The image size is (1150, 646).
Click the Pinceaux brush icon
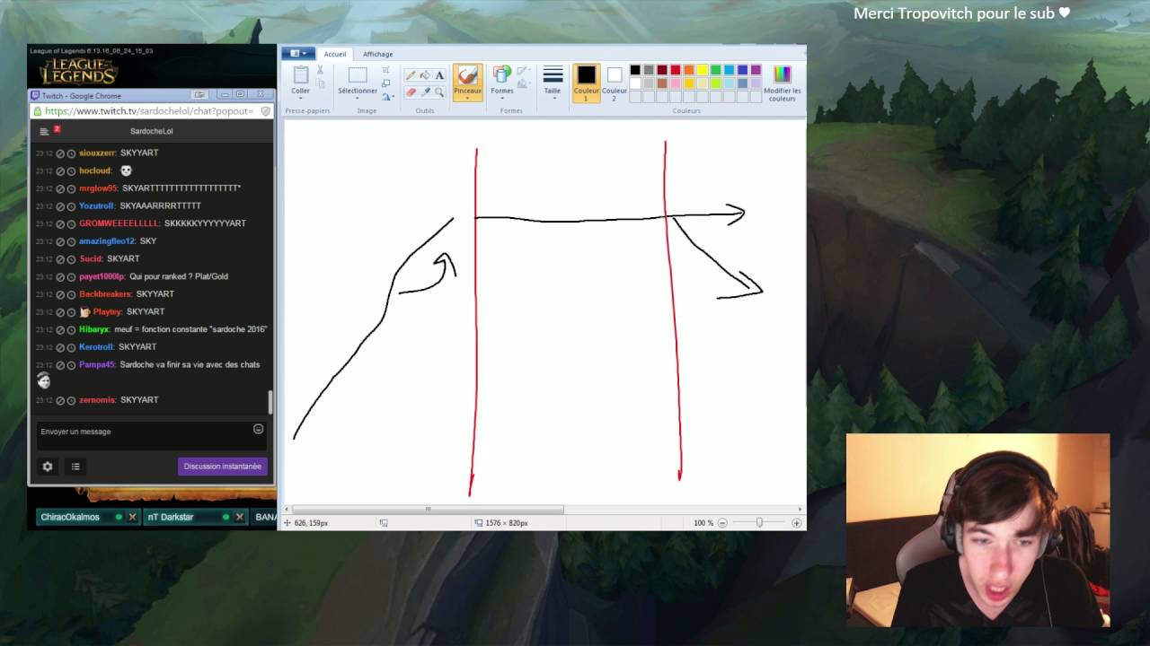(x=467, y=75)
